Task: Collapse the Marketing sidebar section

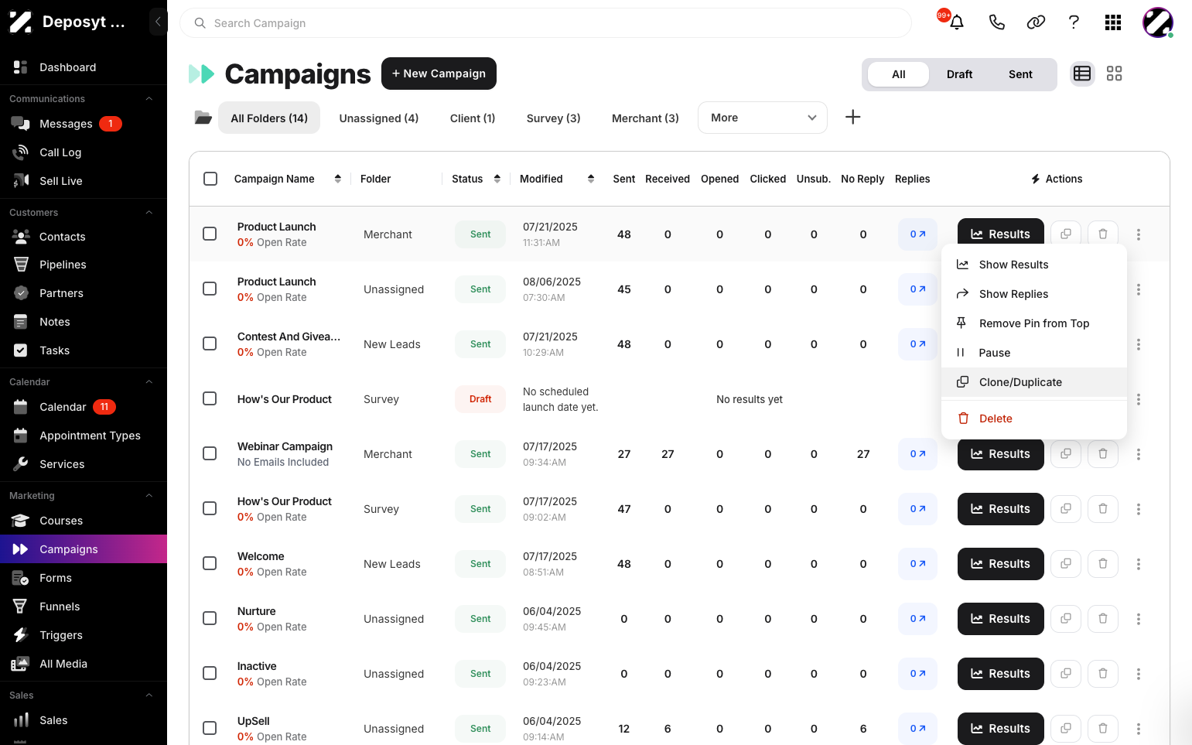Action: 149,496
